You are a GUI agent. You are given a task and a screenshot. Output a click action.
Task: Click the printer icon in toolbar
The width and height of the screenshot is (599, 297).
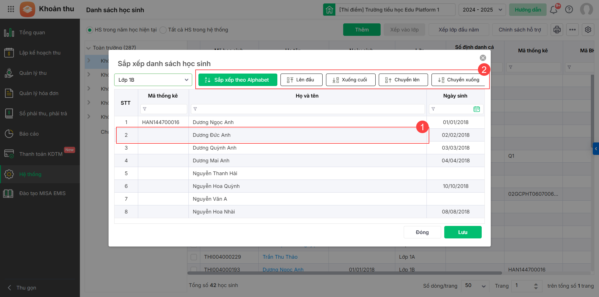click(x=557, y=30)
